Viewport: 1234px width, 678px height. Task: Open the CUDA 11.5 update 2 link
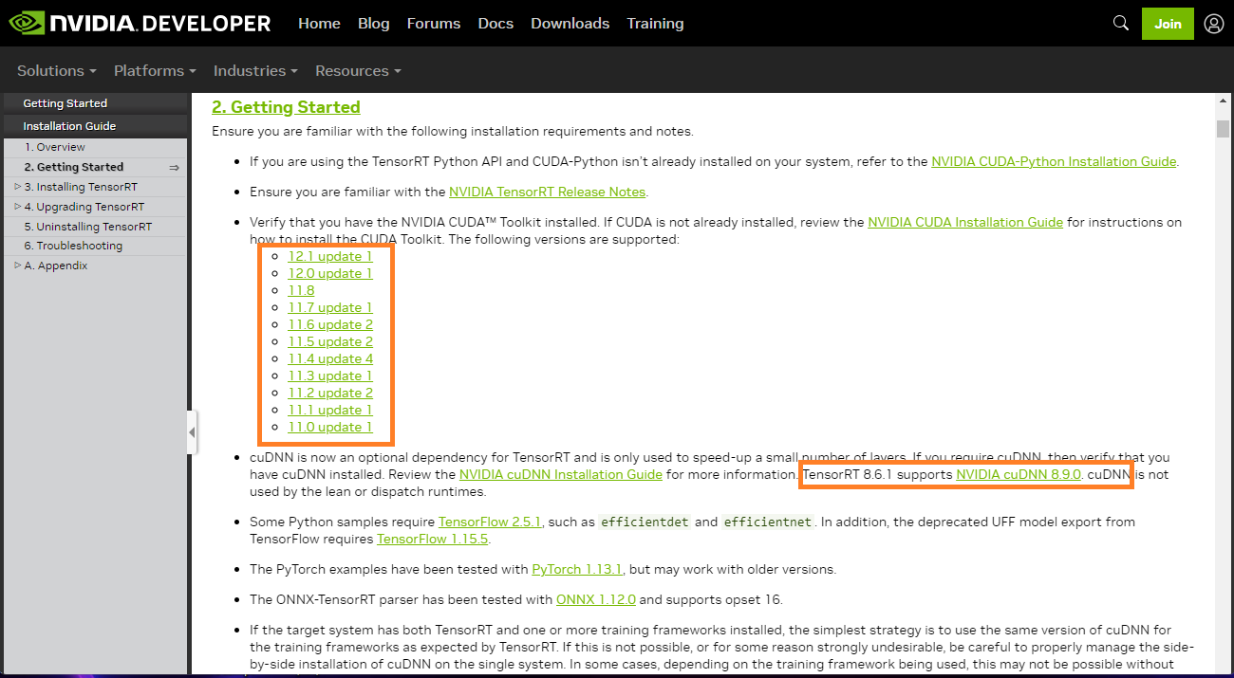click(x=330, y=341)
